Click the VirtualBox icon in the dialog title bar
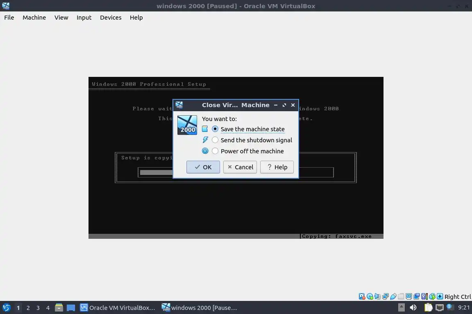 click(x=179, y=105)
